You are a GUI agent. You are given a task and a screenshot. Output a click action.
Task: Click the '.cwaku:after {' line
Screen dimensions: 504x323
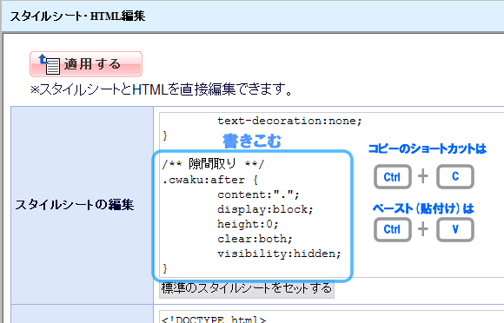point(210,180)
